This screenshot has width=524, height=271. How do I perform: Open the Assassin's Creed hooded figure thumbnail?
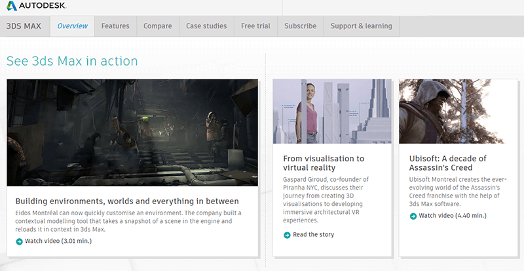pyautogui.click(x=458, y=112)
